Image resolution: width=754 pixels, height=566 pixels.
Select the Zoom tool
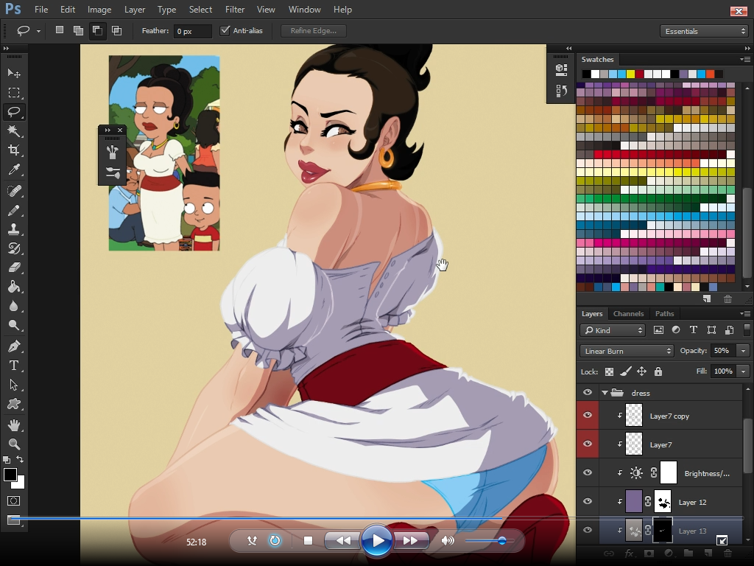[14, 444]
